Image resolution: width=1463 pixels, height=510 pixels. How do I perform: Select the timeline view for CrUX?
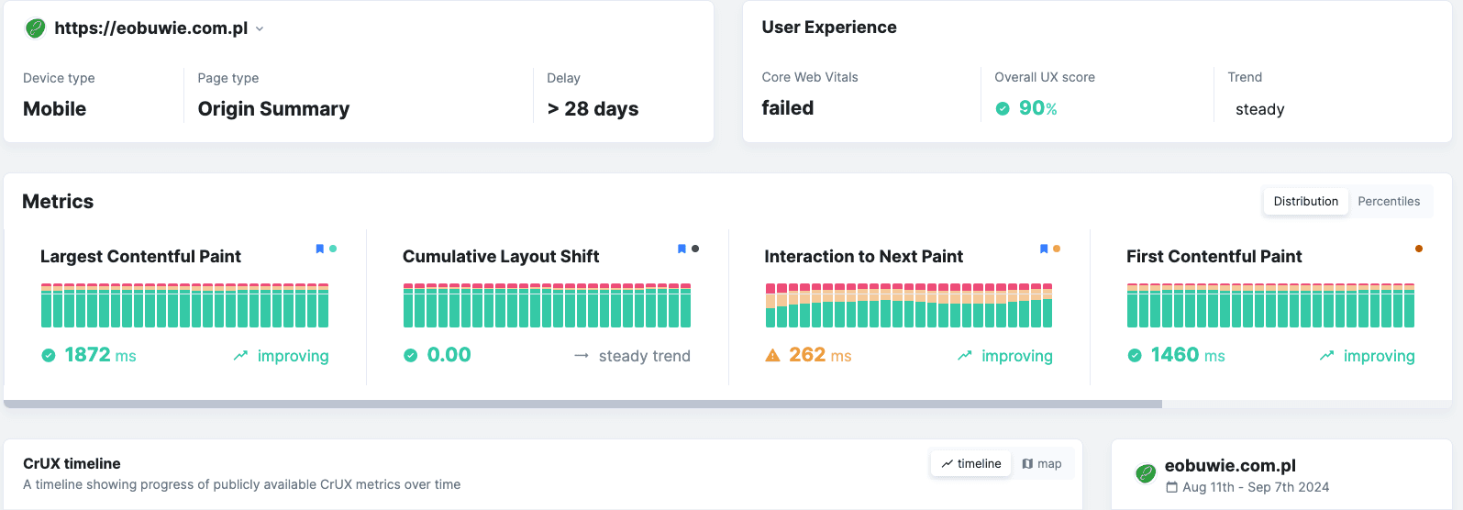tap(971, 464)
